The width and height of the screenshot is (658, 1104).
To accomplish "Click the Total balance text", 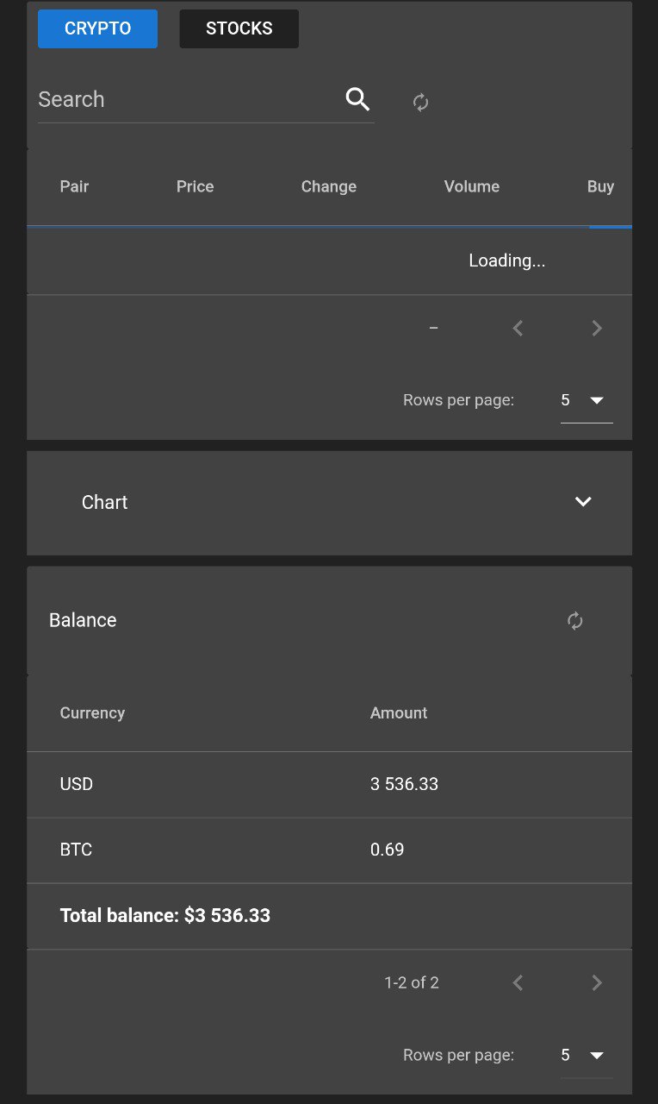I will tap(165, 916).
